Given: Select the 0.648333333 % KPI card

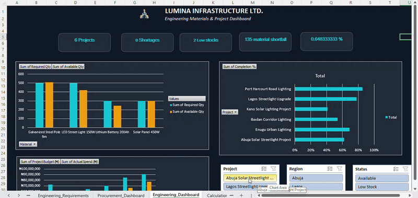Looking at the screenshot, I should (327, 42).
